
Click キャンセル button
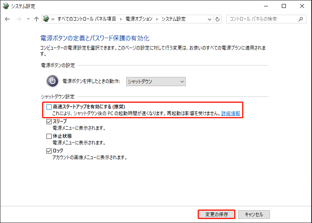pos(254,214)
